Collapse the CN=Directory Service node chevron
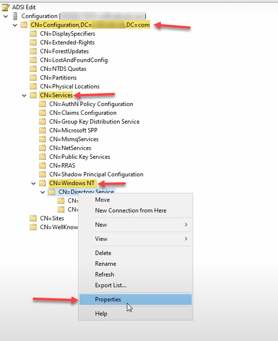Screen dimensions: 278x341 43,192
